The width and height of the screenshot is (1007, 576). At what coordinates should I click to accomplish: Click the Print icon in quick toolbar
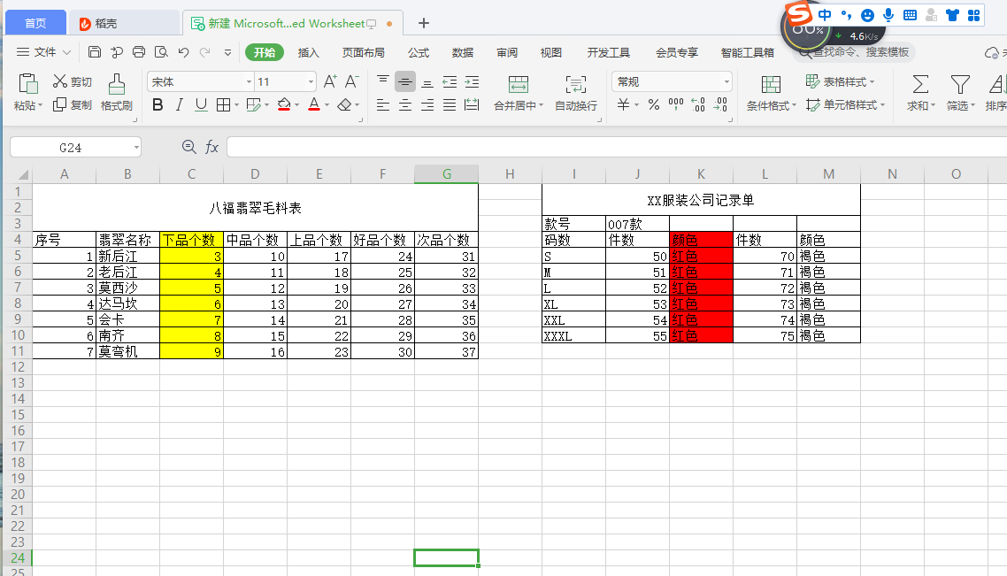pyautogui.click(x=139, y=52)
